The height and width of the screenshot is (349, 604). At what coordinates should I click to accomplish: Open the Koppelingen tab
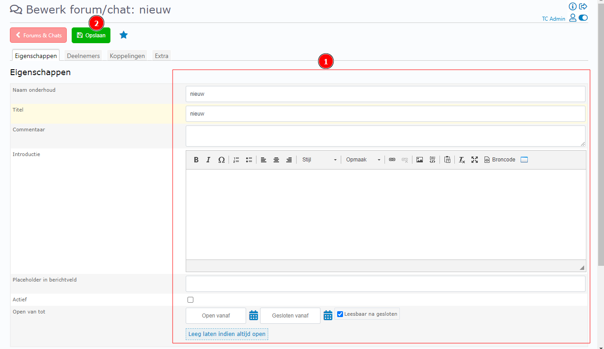pyautogui.click(x=128, y=56)
